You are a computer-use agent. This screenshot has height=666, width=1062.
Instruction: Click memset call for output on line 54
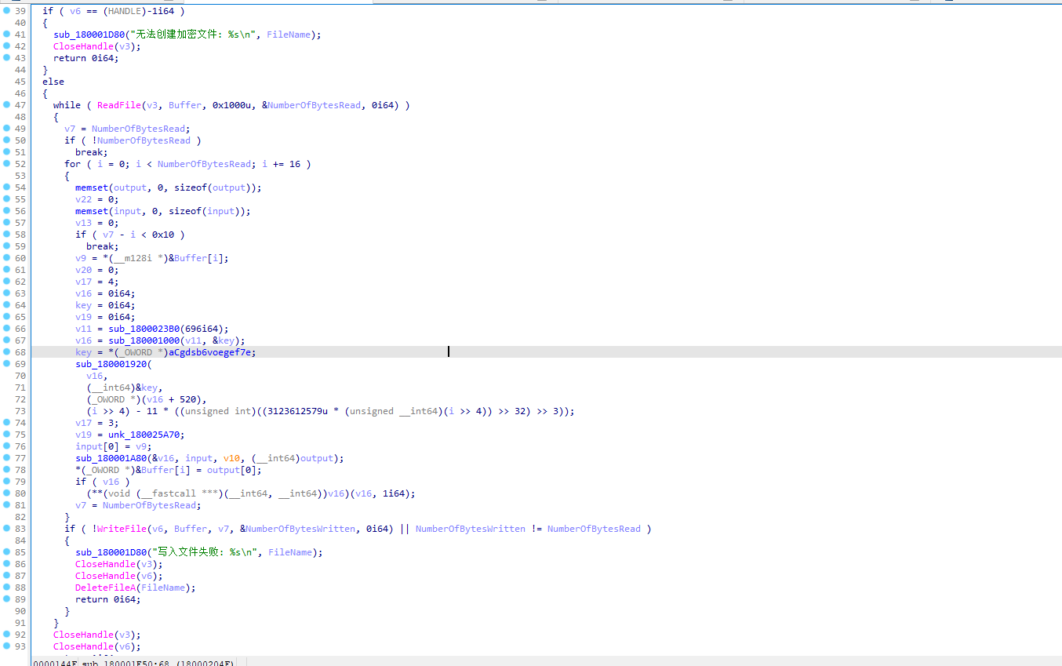click(x=92, y=187)
